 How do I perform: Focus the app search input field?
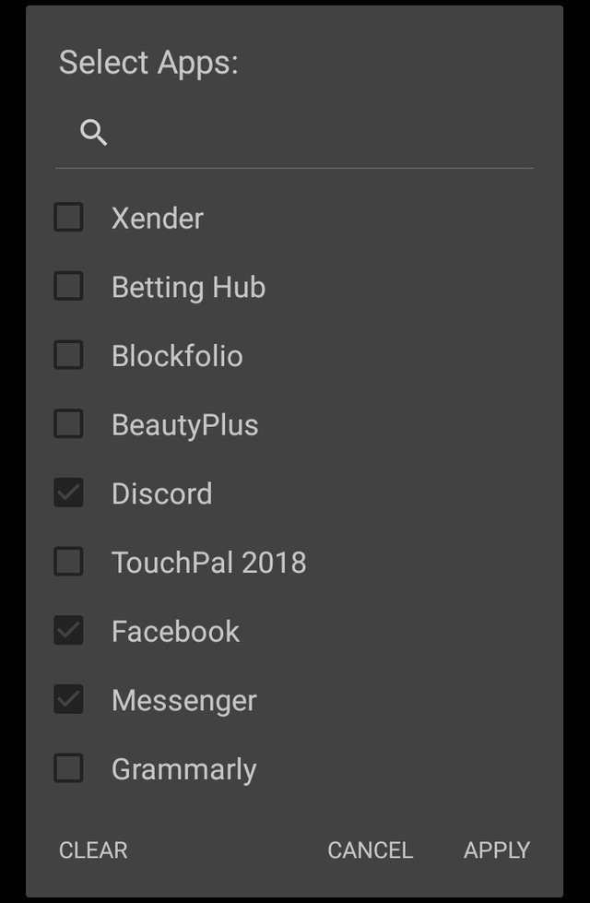coord(294,133)
